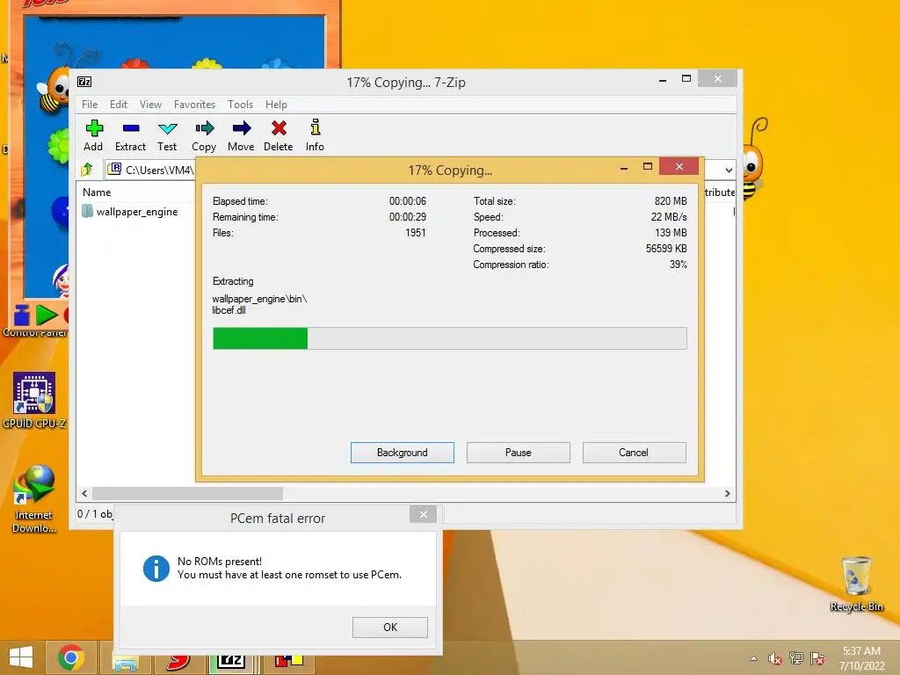Click the 7z icon in 7-Zip title bar
900x675 pixels.
(x=84, y=82)
